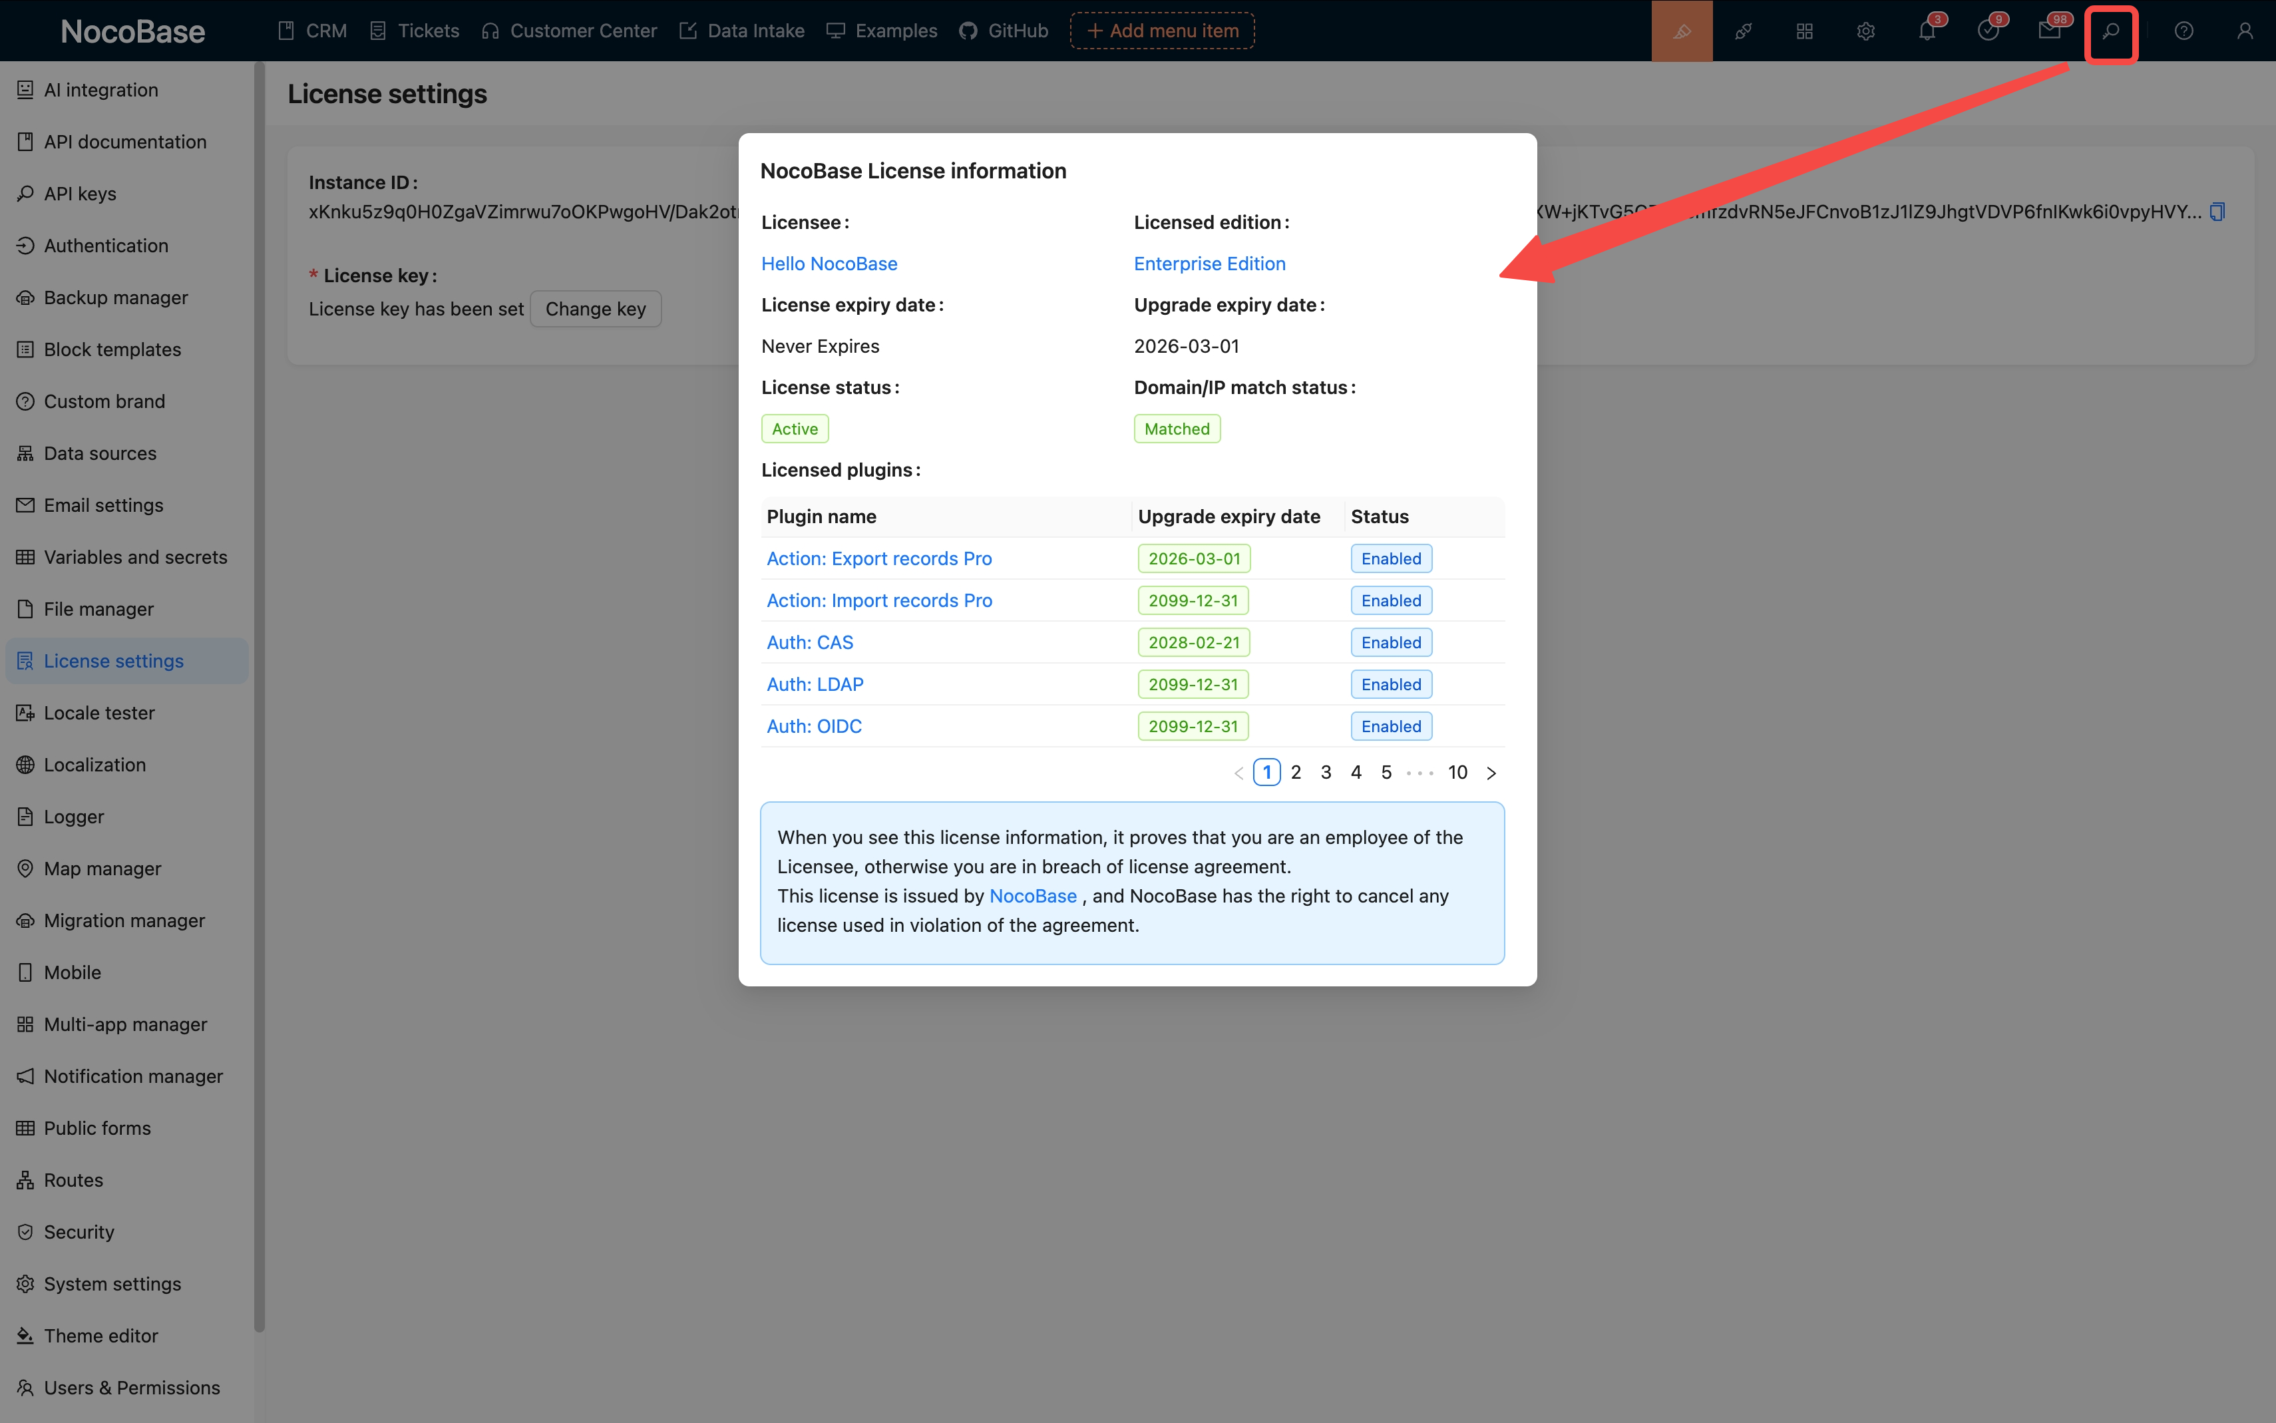Open Logger settings
Image resolution: width=2276 pixels, height=1423 pixels.
coord(127,817)
